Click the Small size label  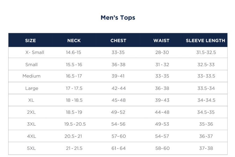coord(31,65)
